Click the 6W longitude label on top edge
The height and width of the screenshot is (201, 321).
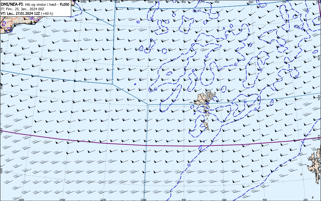click(217, 2)
